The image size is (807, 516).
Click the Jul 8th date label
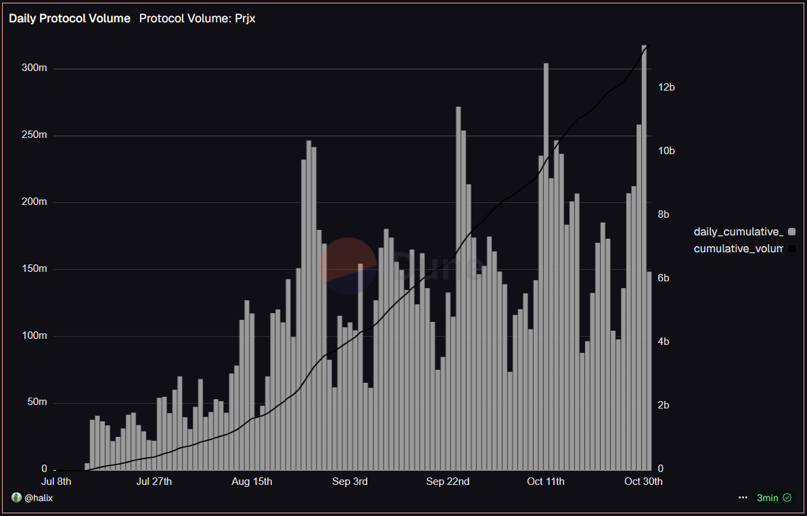coord(57,482)
